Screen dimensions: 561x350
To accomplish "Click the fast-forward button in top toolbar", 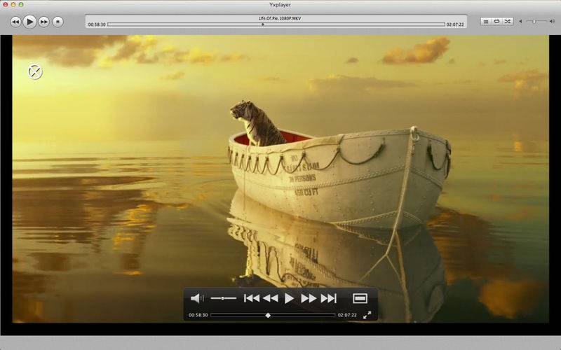I will [43, 22].
